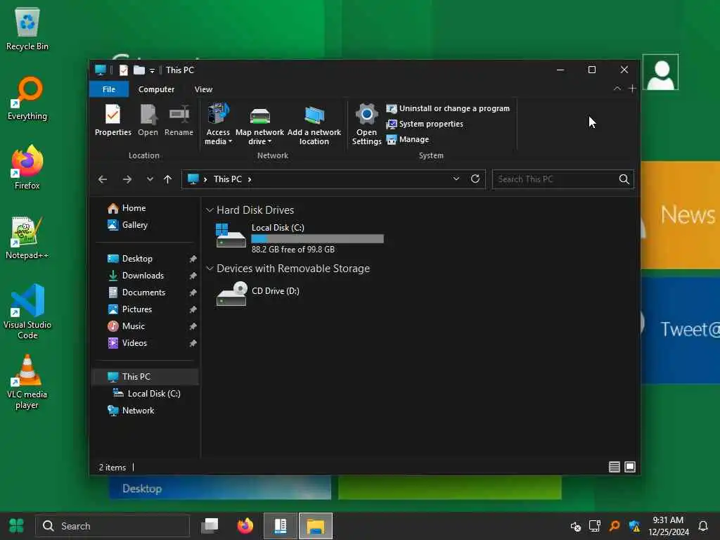Click the Rename ribbon icon

pos(179,120)
